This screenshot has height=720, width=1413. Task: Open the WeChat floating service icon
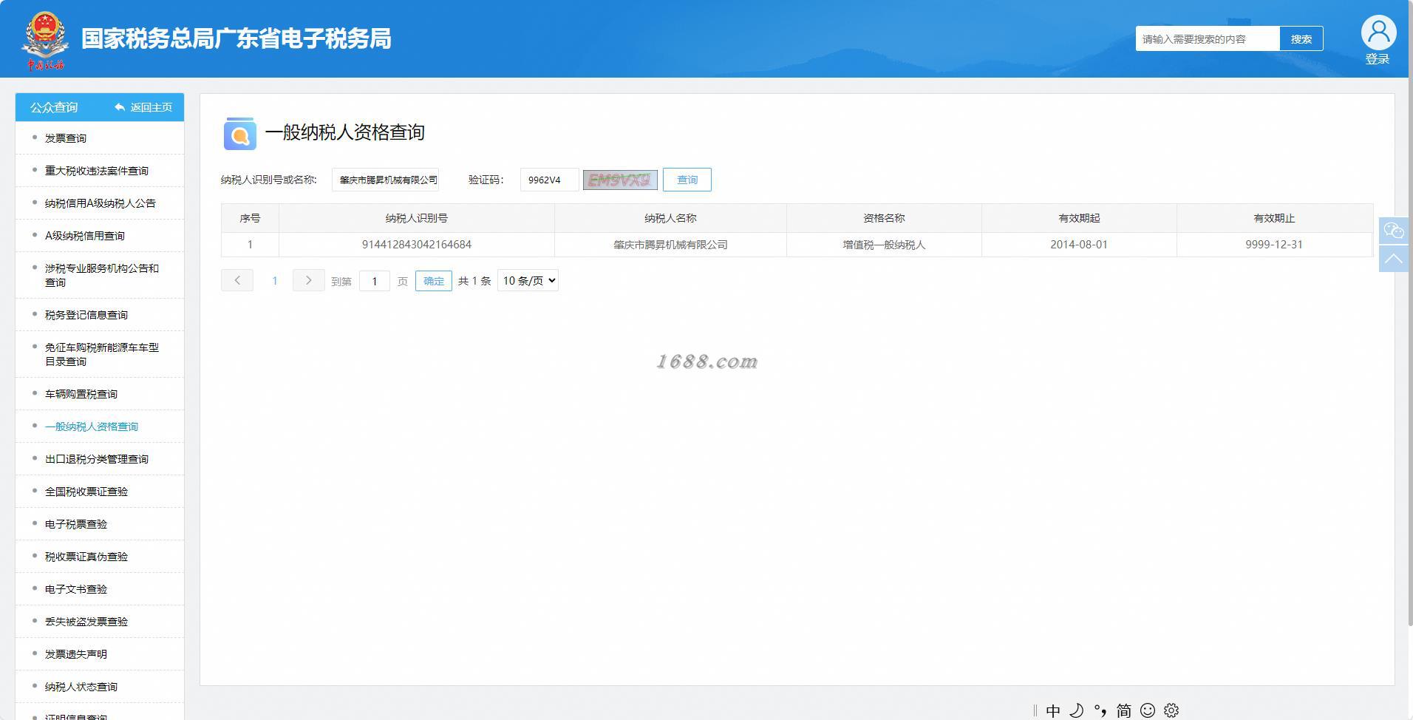point(1394,231)
